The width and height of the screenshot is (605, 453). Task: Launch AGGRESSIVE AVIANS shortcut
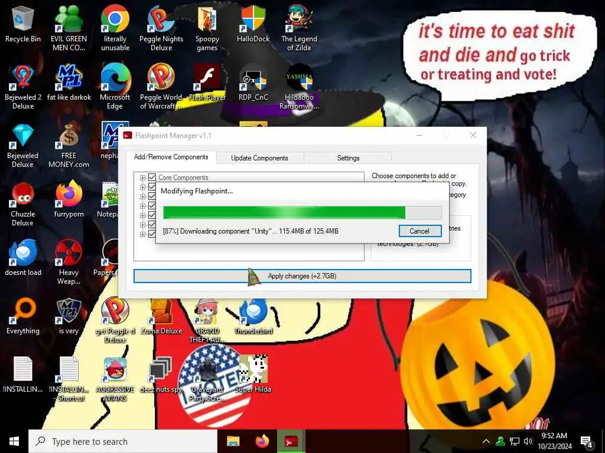coord(115,379)
